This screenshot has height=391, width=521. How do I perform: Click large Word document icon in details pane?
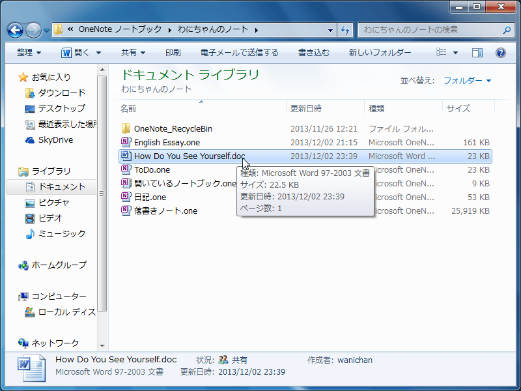click(x=31, y=368)
